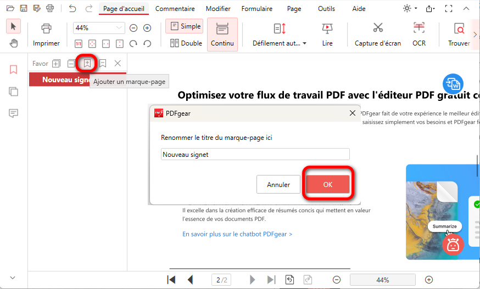
Task: Select the arrow cursor tool
Action: click(x=14, y=26)
